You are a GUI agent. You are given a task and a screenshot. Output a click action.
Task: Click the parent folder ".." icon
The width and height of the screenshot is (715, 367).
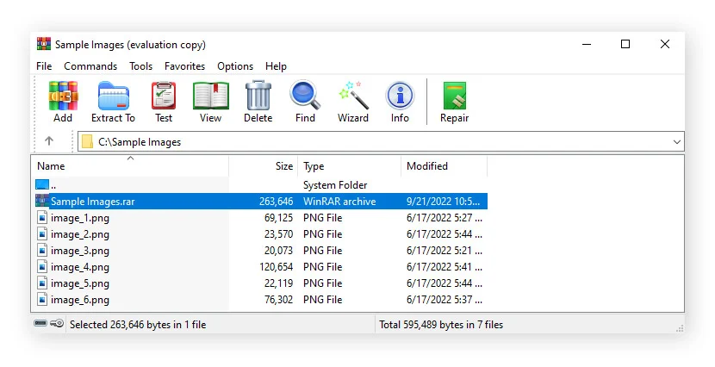coord(42,184)
